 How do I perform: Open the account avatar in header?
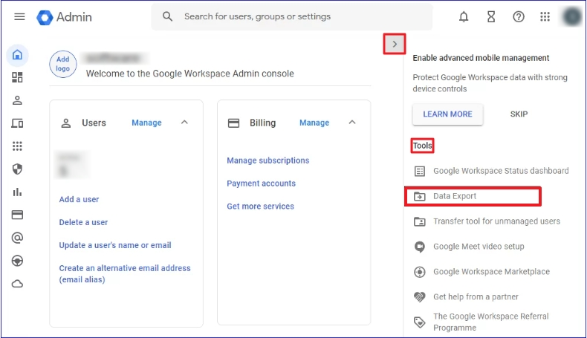(x=572, y=17)
